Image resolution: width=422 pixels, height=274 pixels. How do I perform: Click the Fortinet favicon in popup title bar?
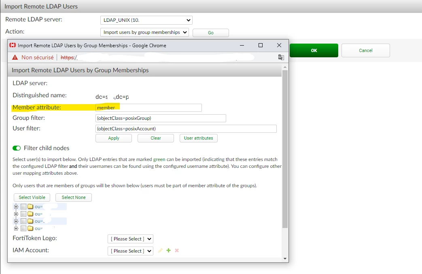click(x=13, y=45)
